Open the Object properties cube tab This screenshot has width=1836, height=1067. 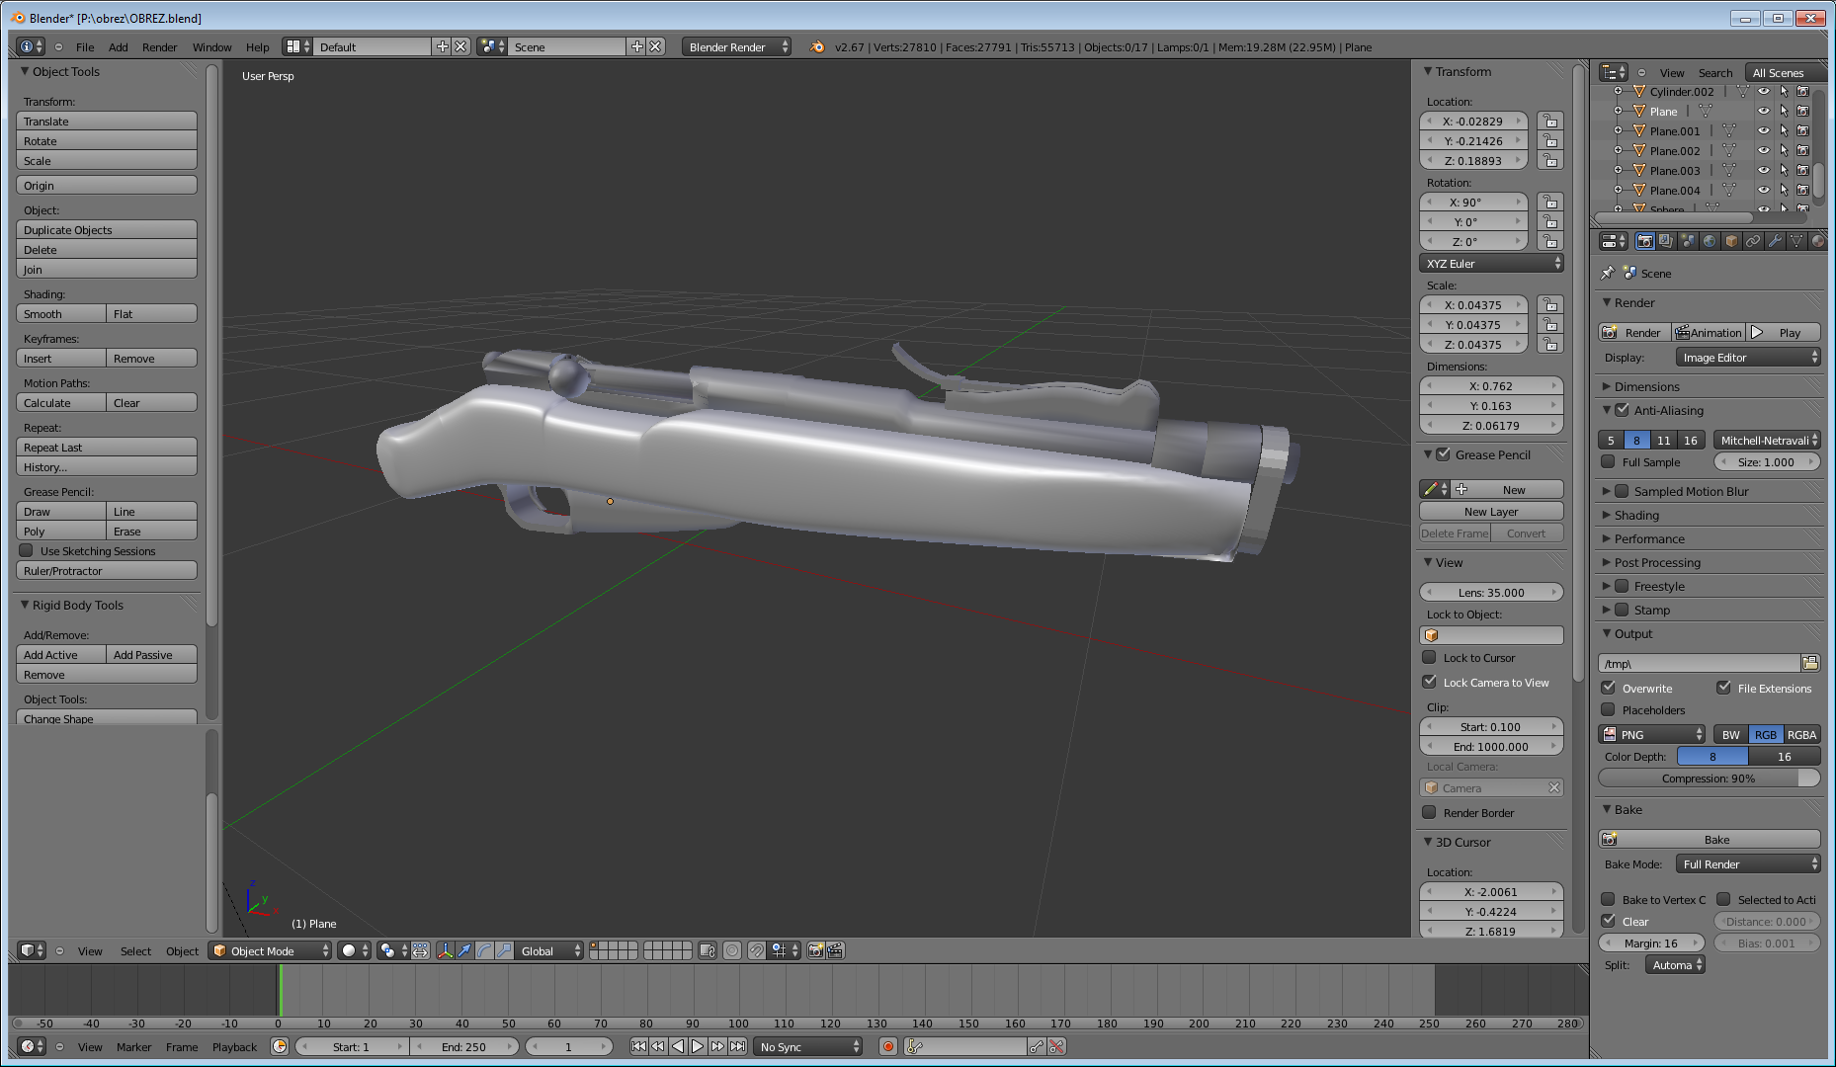click(1731, 241)
